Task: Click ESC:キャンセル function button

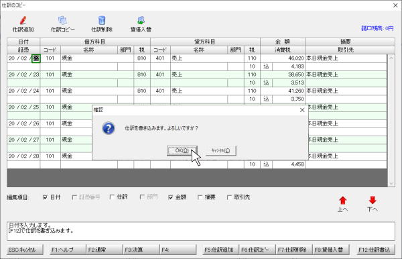Action: tap(25, 250)
